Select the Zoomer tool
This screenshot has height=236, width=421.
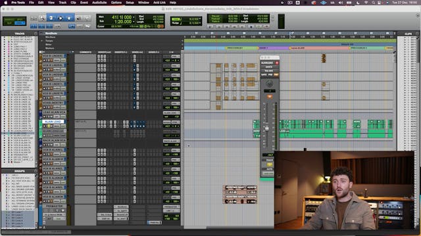[42, 18]
